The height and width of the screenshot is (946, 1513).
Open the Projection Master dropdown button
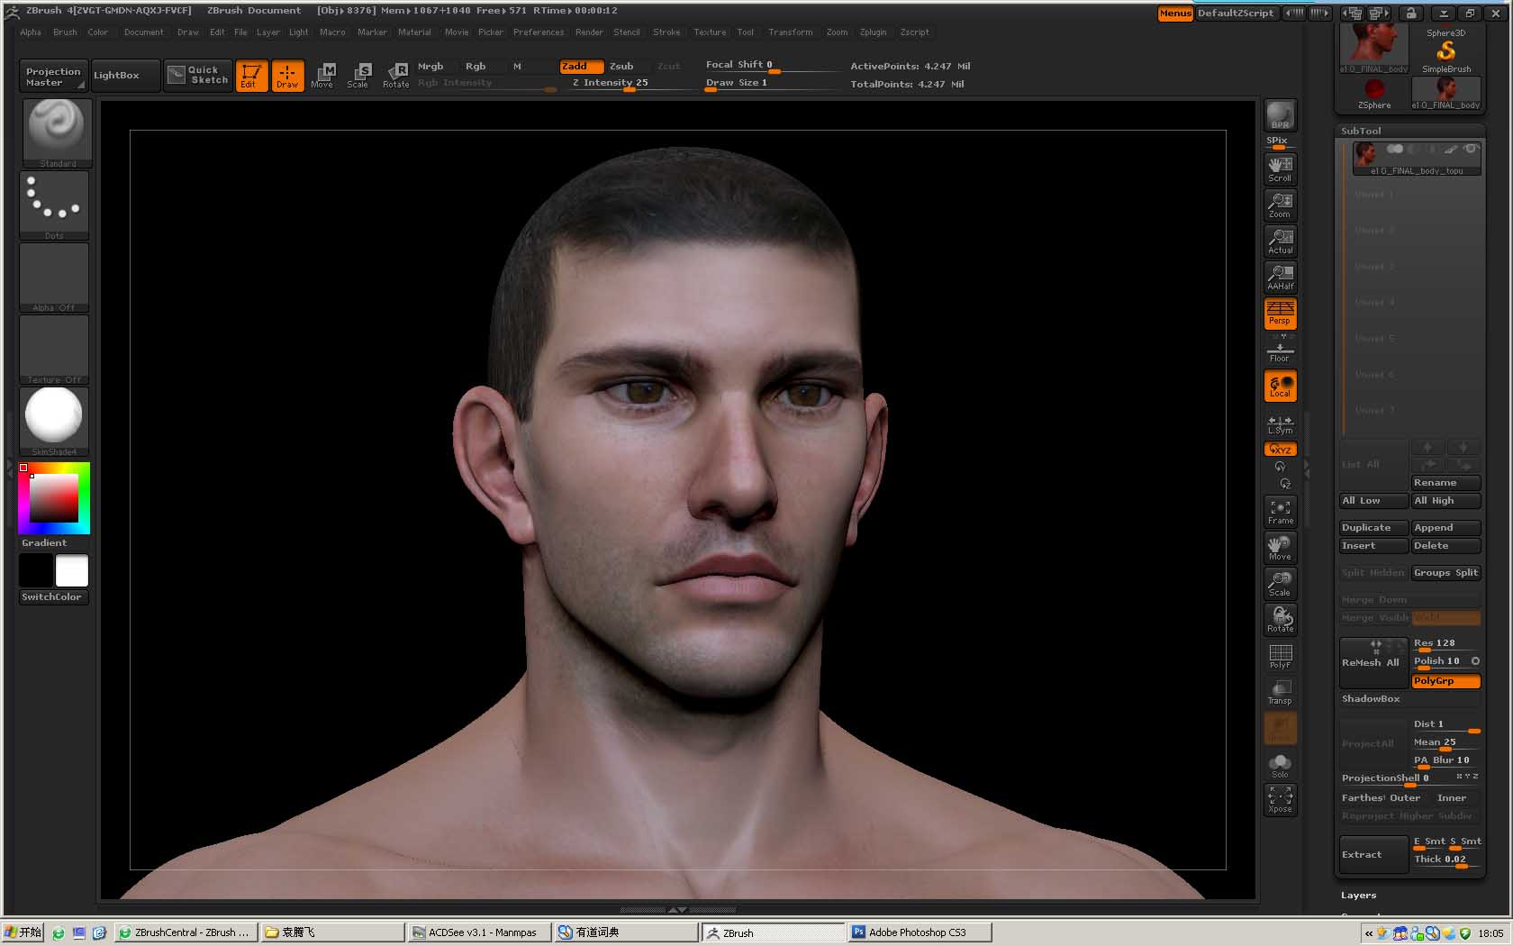(x=52, y=77)
